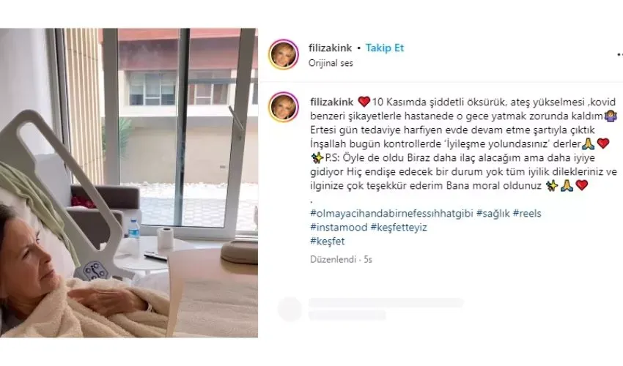Screen dimensions: 623x366
Task: Open the #keşfet hashtag
Action: coord(328,242)
